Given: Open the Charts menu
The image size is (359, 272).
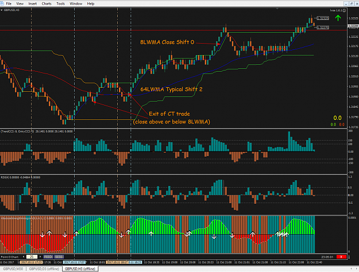Looking at the screenshot, I should coord(47,3).
